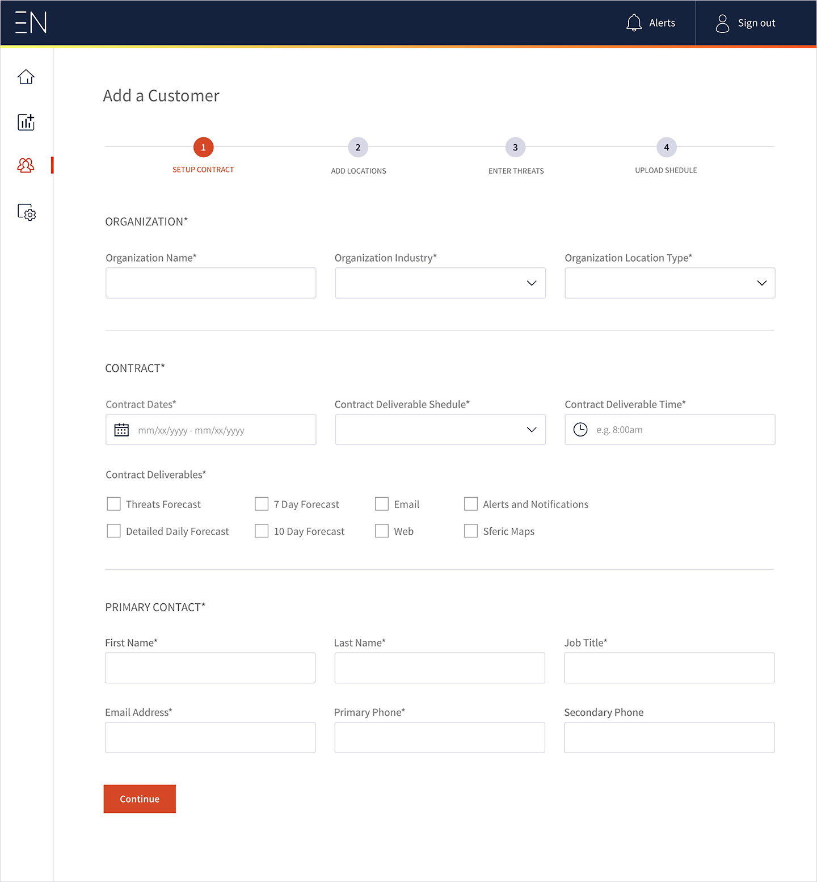This screenshot has height=882, width=817.
Task: Check the Threats Forecast checkbox
Action: (114, 504)
